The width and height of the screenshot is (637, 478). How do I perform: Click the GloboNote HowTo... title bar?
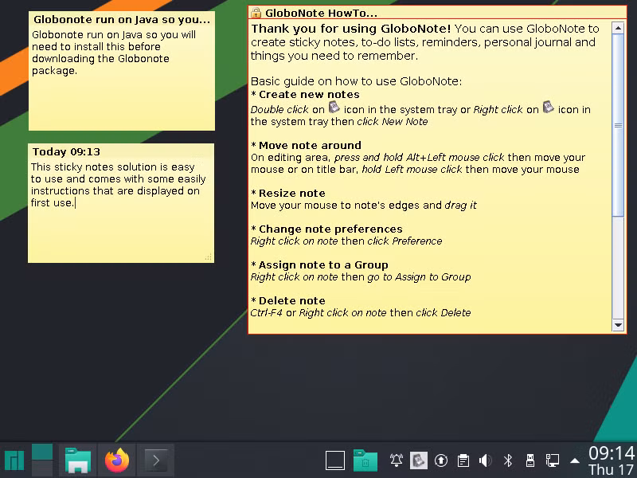pos(437,13)
